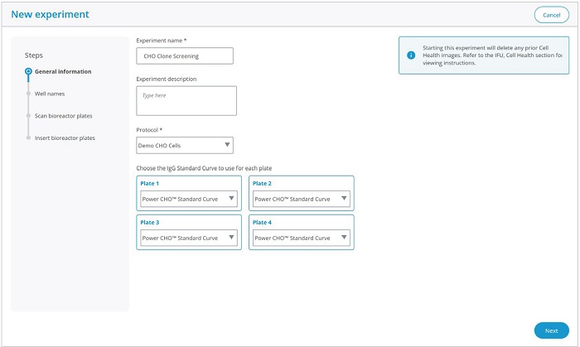Click the Well names step dot
This screenshot has height=347, width=580.
[28, 94]
